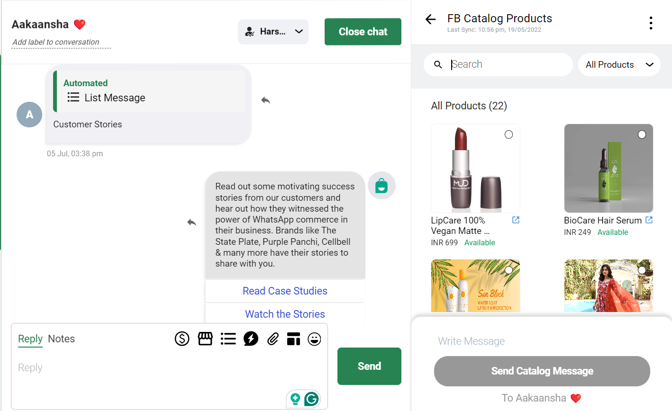
Task: Open the All Products filter dropdown
Action: click(x=619, y=64)
